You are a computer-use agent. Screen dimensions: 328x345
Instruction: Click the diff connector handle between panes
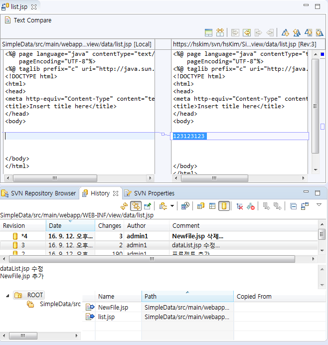click(x=163, y=134)
